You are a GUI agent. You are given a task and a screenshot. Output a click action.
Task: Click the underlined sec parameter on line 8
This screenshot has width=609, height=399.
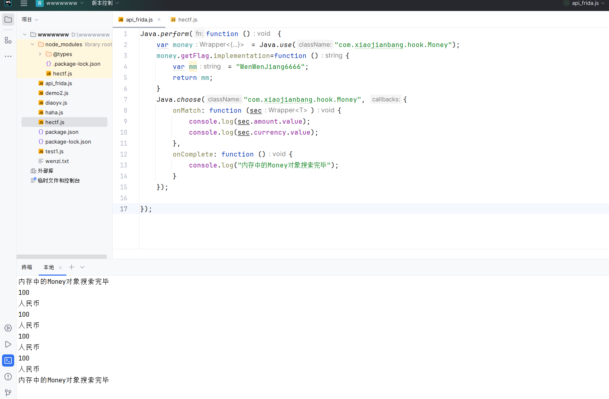coord(256,110)
